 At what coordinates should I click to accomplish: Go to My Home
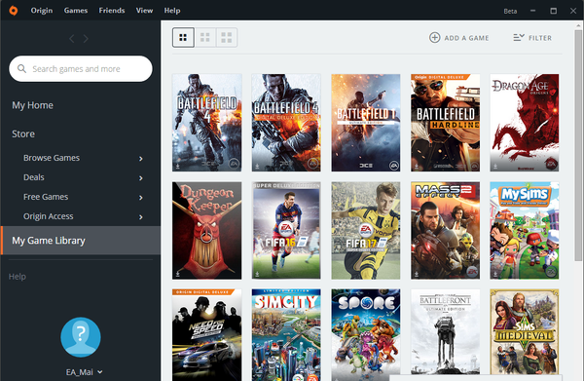(x=32, y=105)
